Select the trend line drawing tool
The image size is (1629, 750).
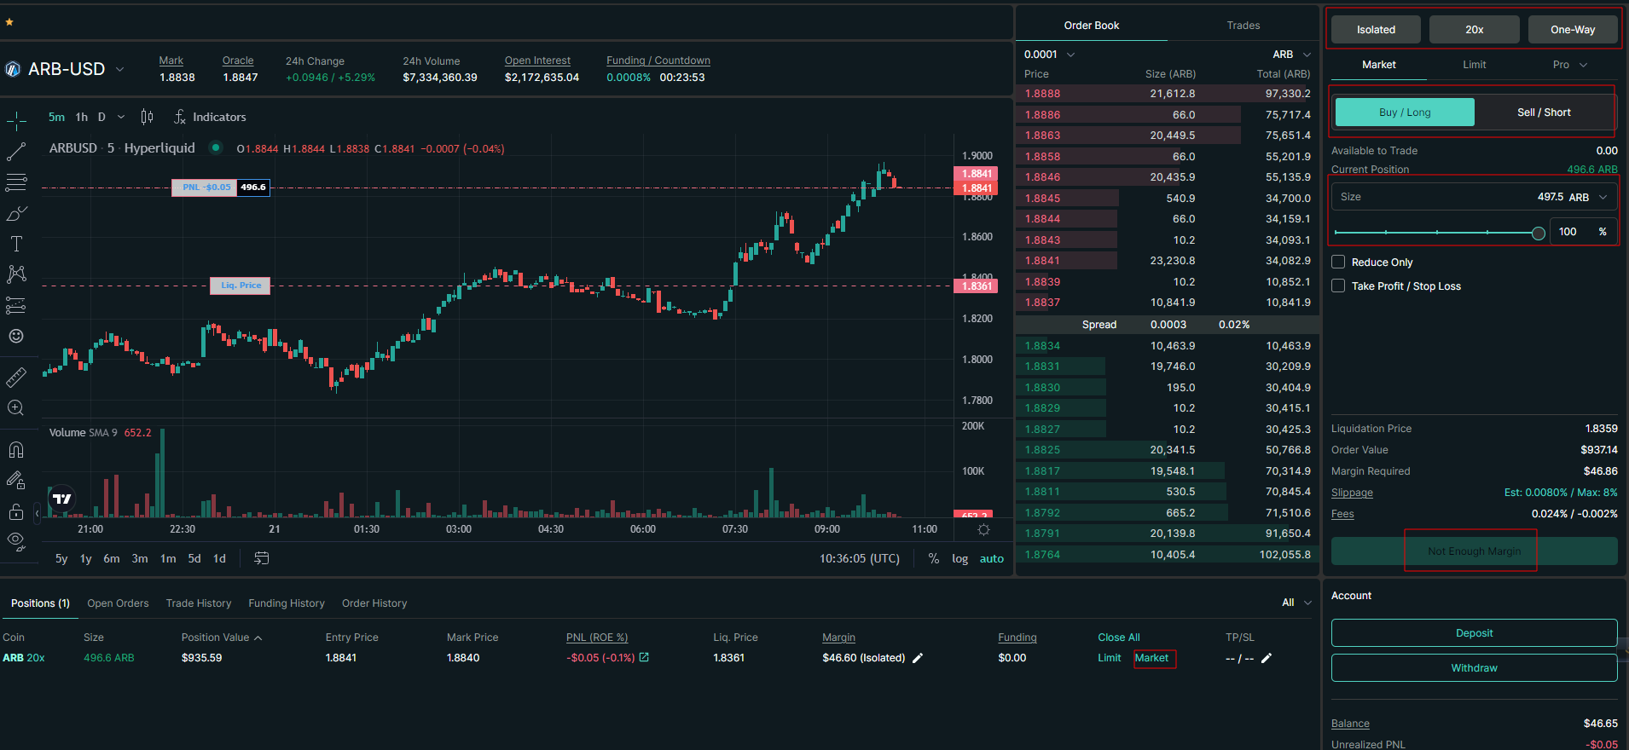pyautogui.click(x=16, y=152)
